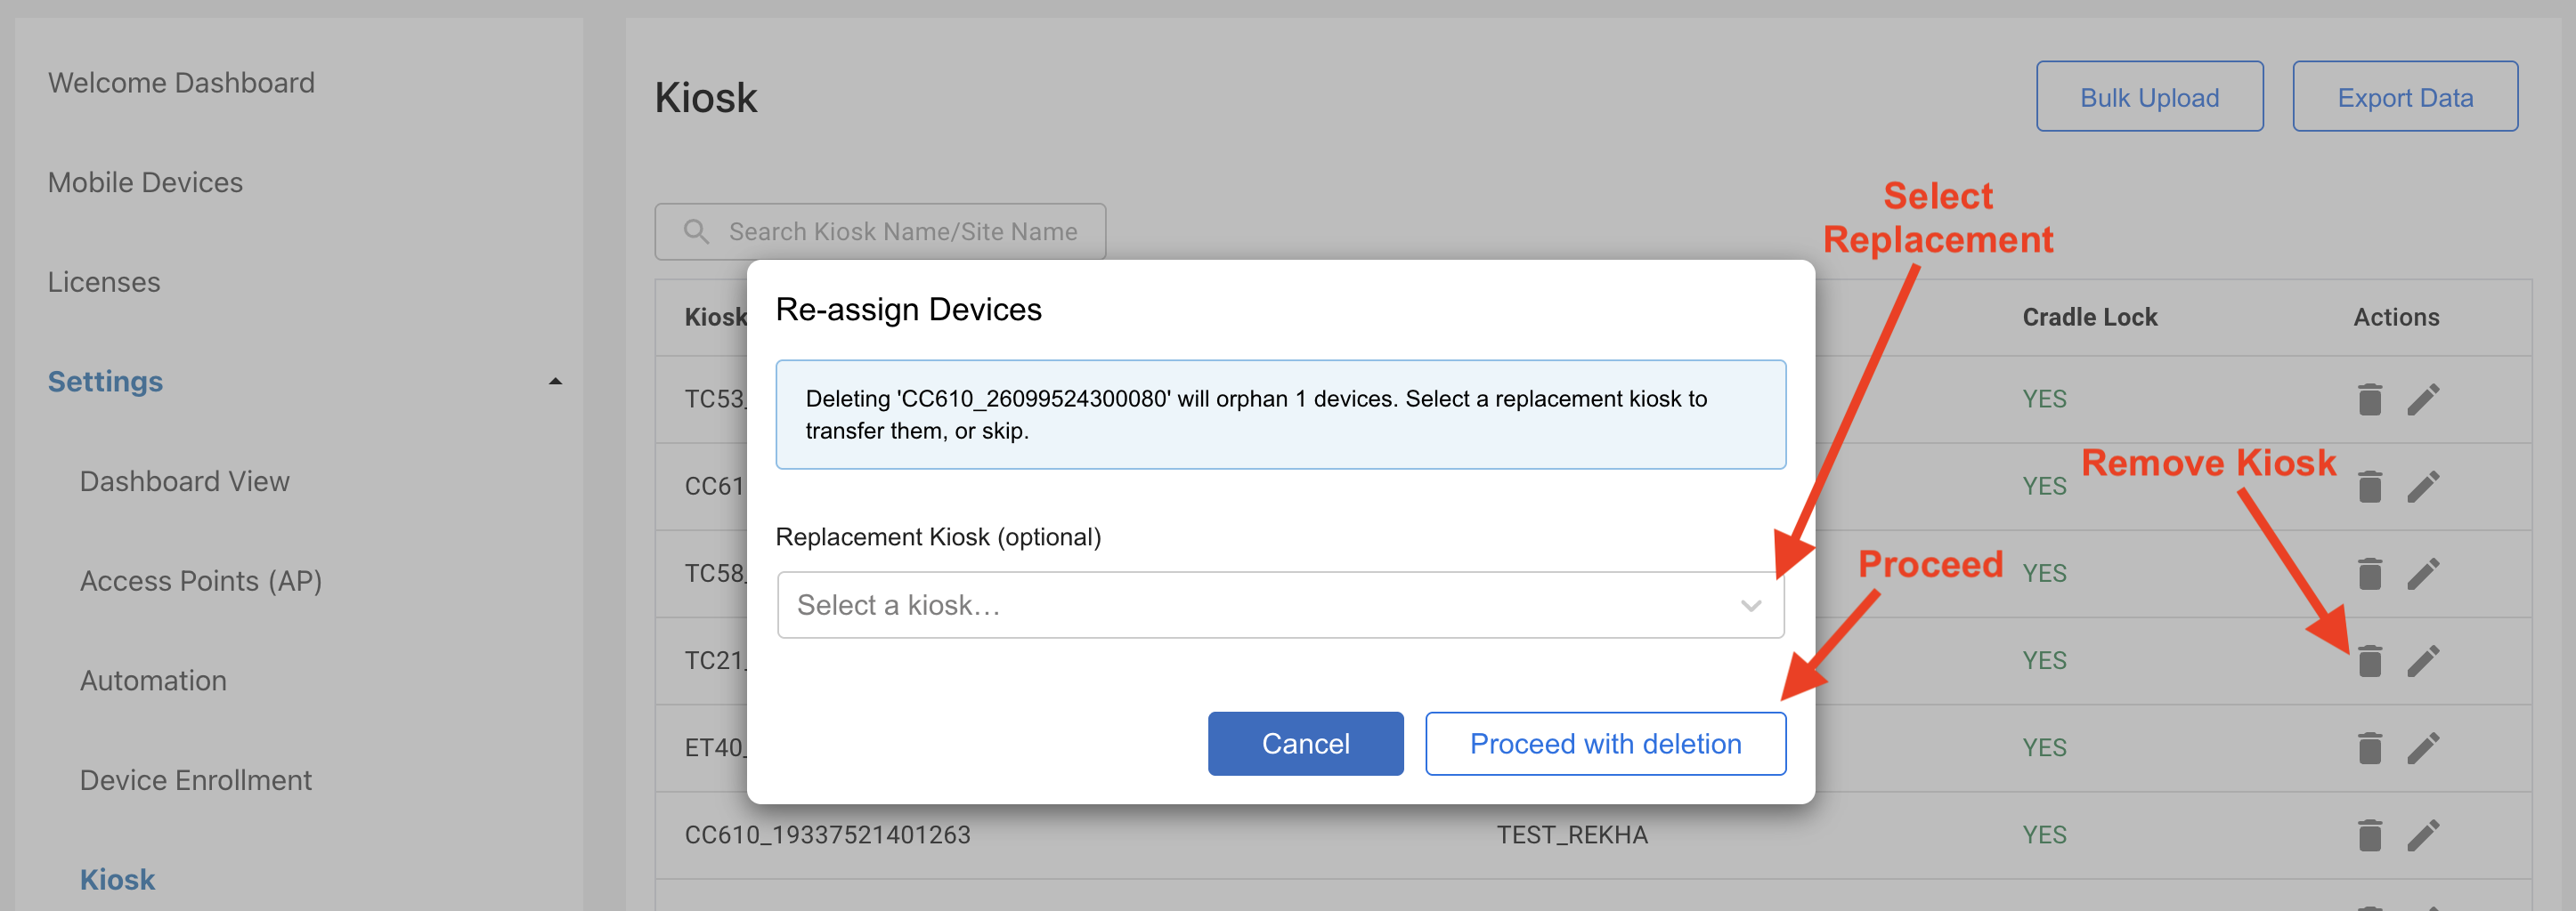Focus the Search Kiosk Name/Site Name field
Viewport: 2576px width, 911px height.
[880, 231]
